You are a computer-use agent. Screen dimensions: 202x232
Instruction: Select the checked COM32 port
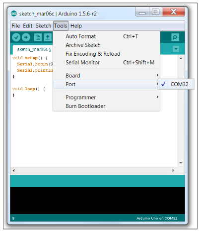[176, 84]
